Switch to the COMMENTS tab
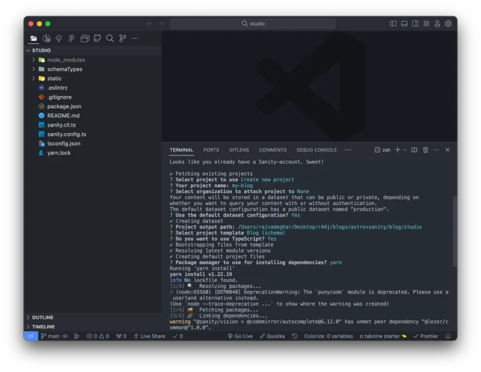Screen dimensions: 481x372 point(273,150)
